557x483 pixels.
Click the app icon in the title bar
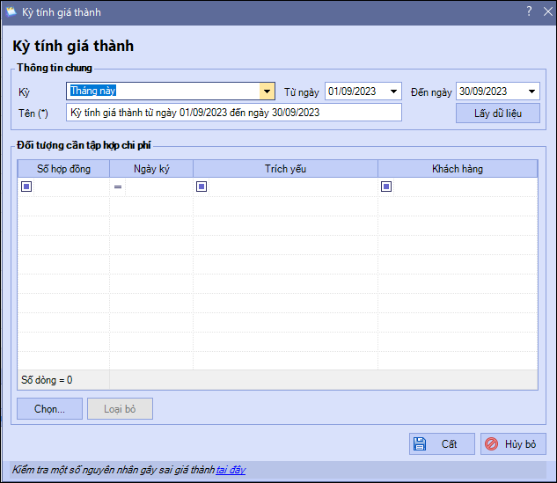(11, 12)
